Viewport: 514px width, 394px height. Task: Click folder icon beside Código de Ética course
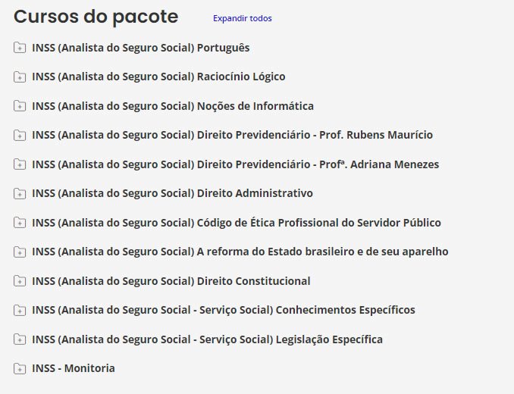tap(20, 223)
